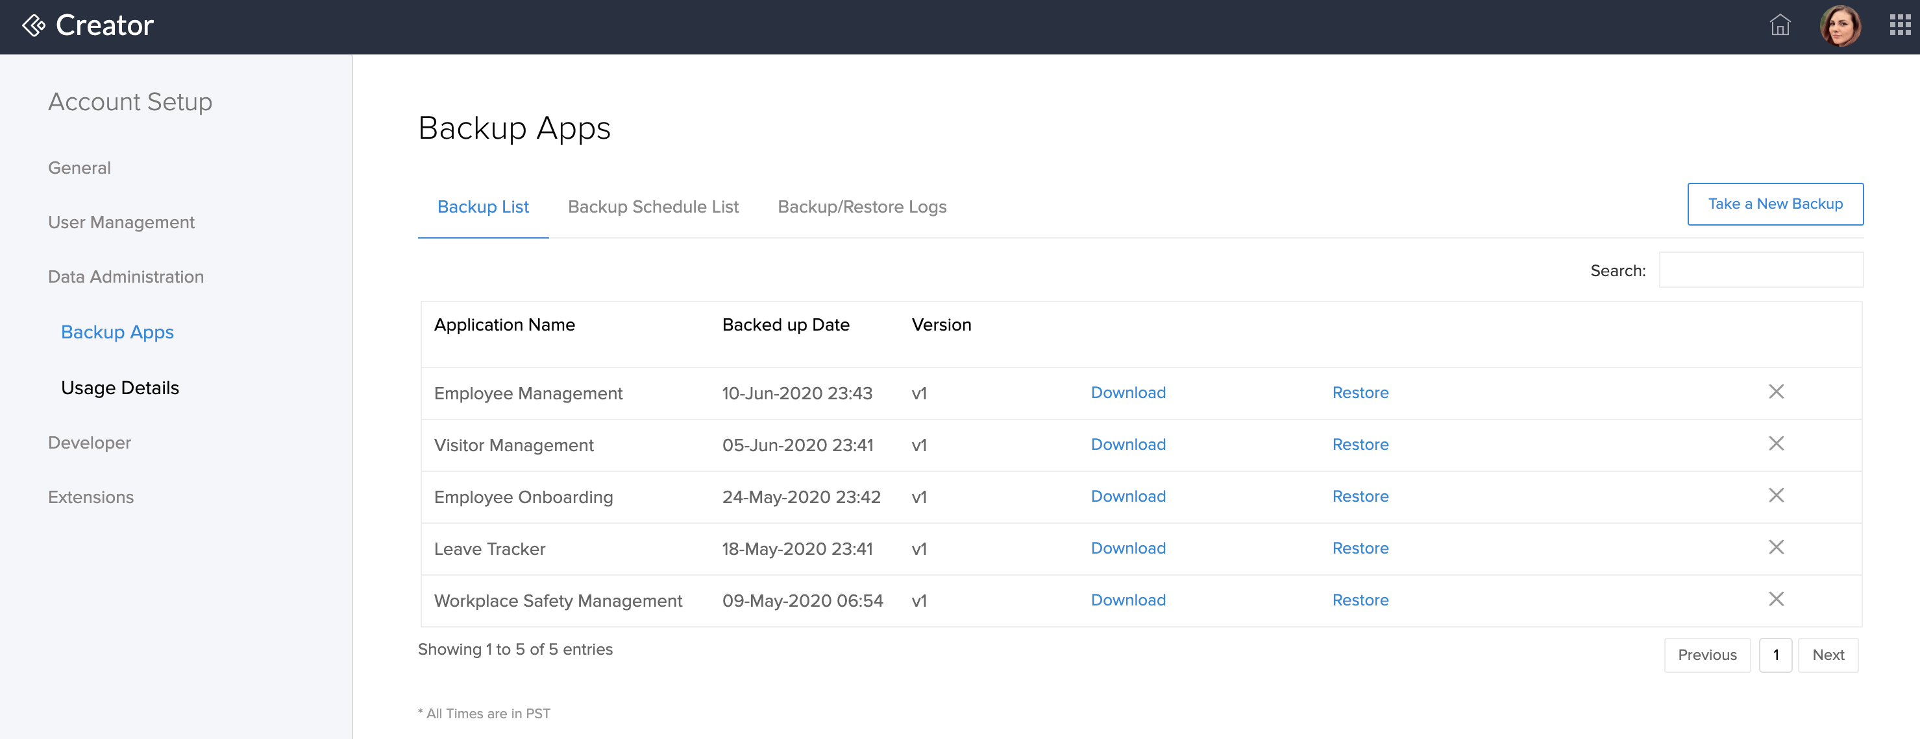Open the Extensions section

click(x=90, y=497)
